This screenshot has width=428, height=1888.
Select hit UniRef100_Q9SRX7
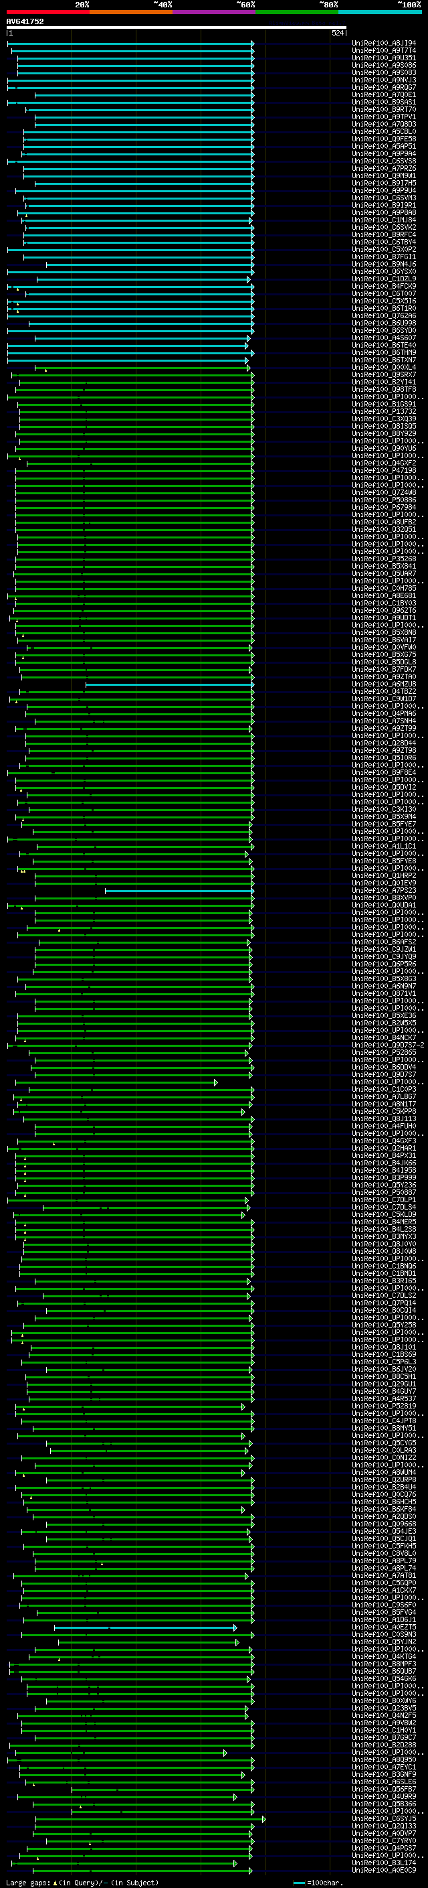click(x=383, y=374)
